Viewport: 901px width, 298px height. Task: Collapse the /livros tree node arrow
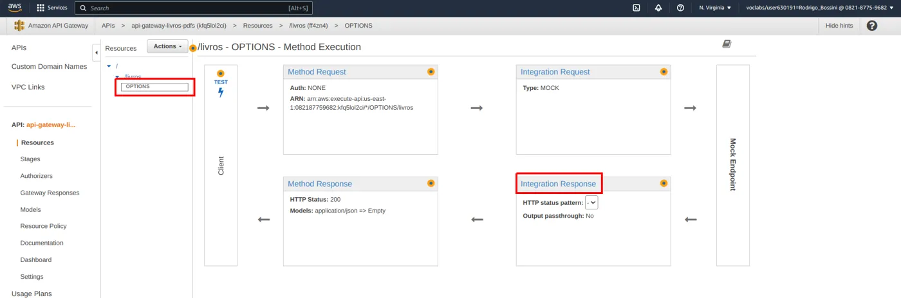(x=116, y=76)
